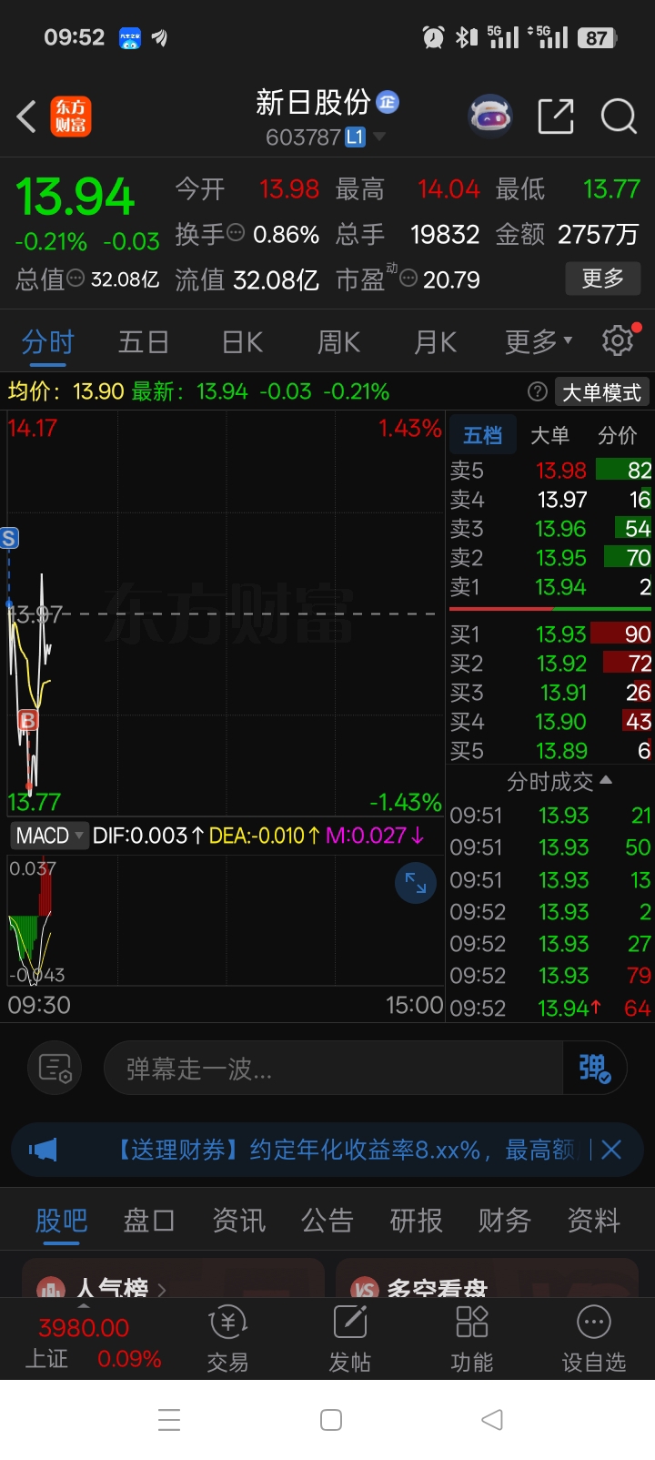Viewport: 655px width, 1460px height.
Task: Open the 发帖 post icon
Action: click(x=350, y=1338)
